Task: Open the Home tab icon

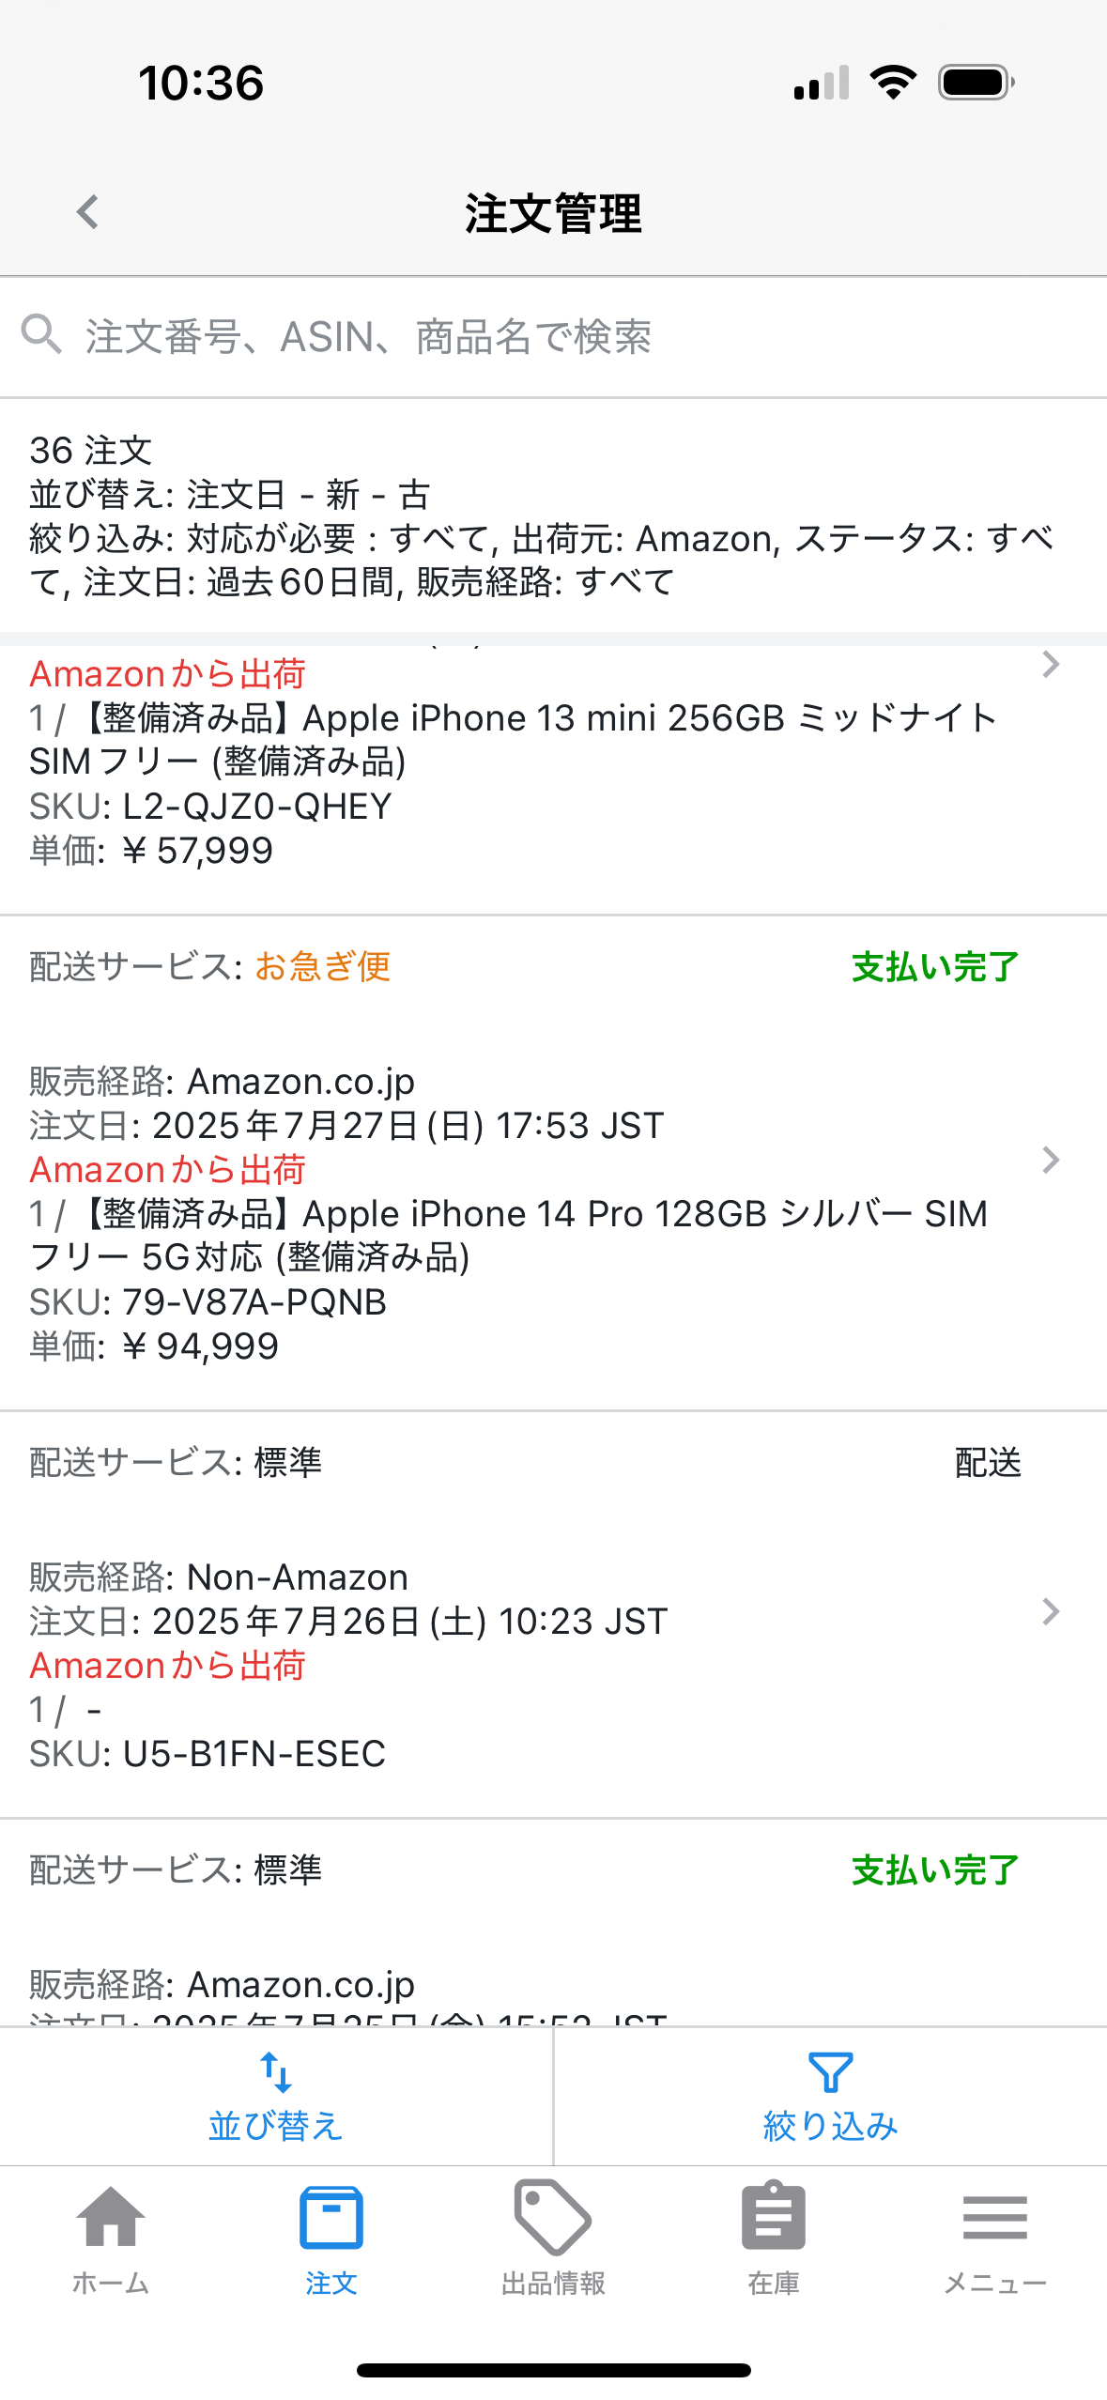Action: pyautogui.click(x=110, y=2220)
